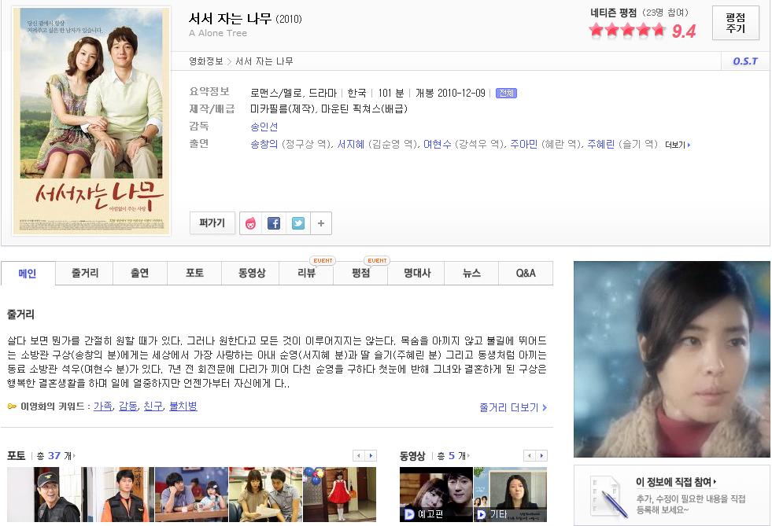
Task: Open the 리뷰 tab
Action: [x=306, y=273]
